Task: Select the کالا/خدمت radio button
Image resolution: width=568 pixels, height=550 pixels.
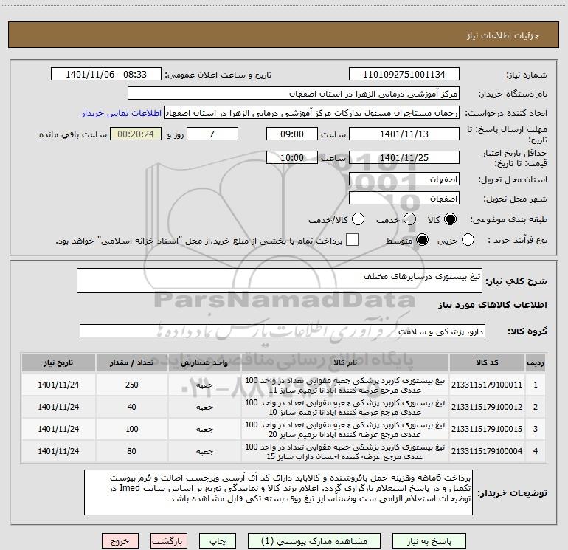Action: coord(358,219)
